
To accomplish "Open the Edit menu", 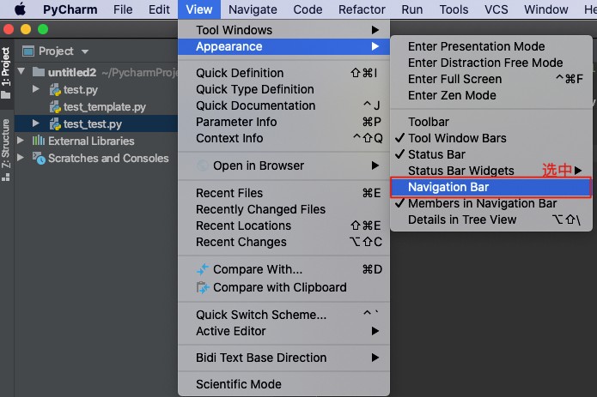I will coord(159,9).
